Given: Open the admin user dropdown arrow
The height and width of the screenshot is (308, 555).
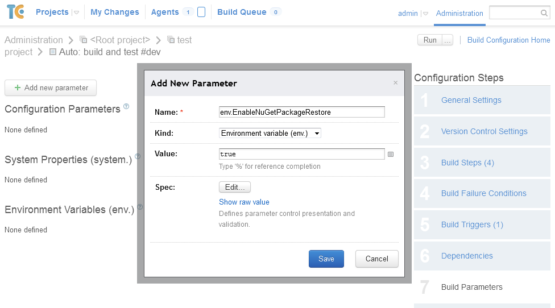Looking at the screenshot, I should (x=424, y=14).
